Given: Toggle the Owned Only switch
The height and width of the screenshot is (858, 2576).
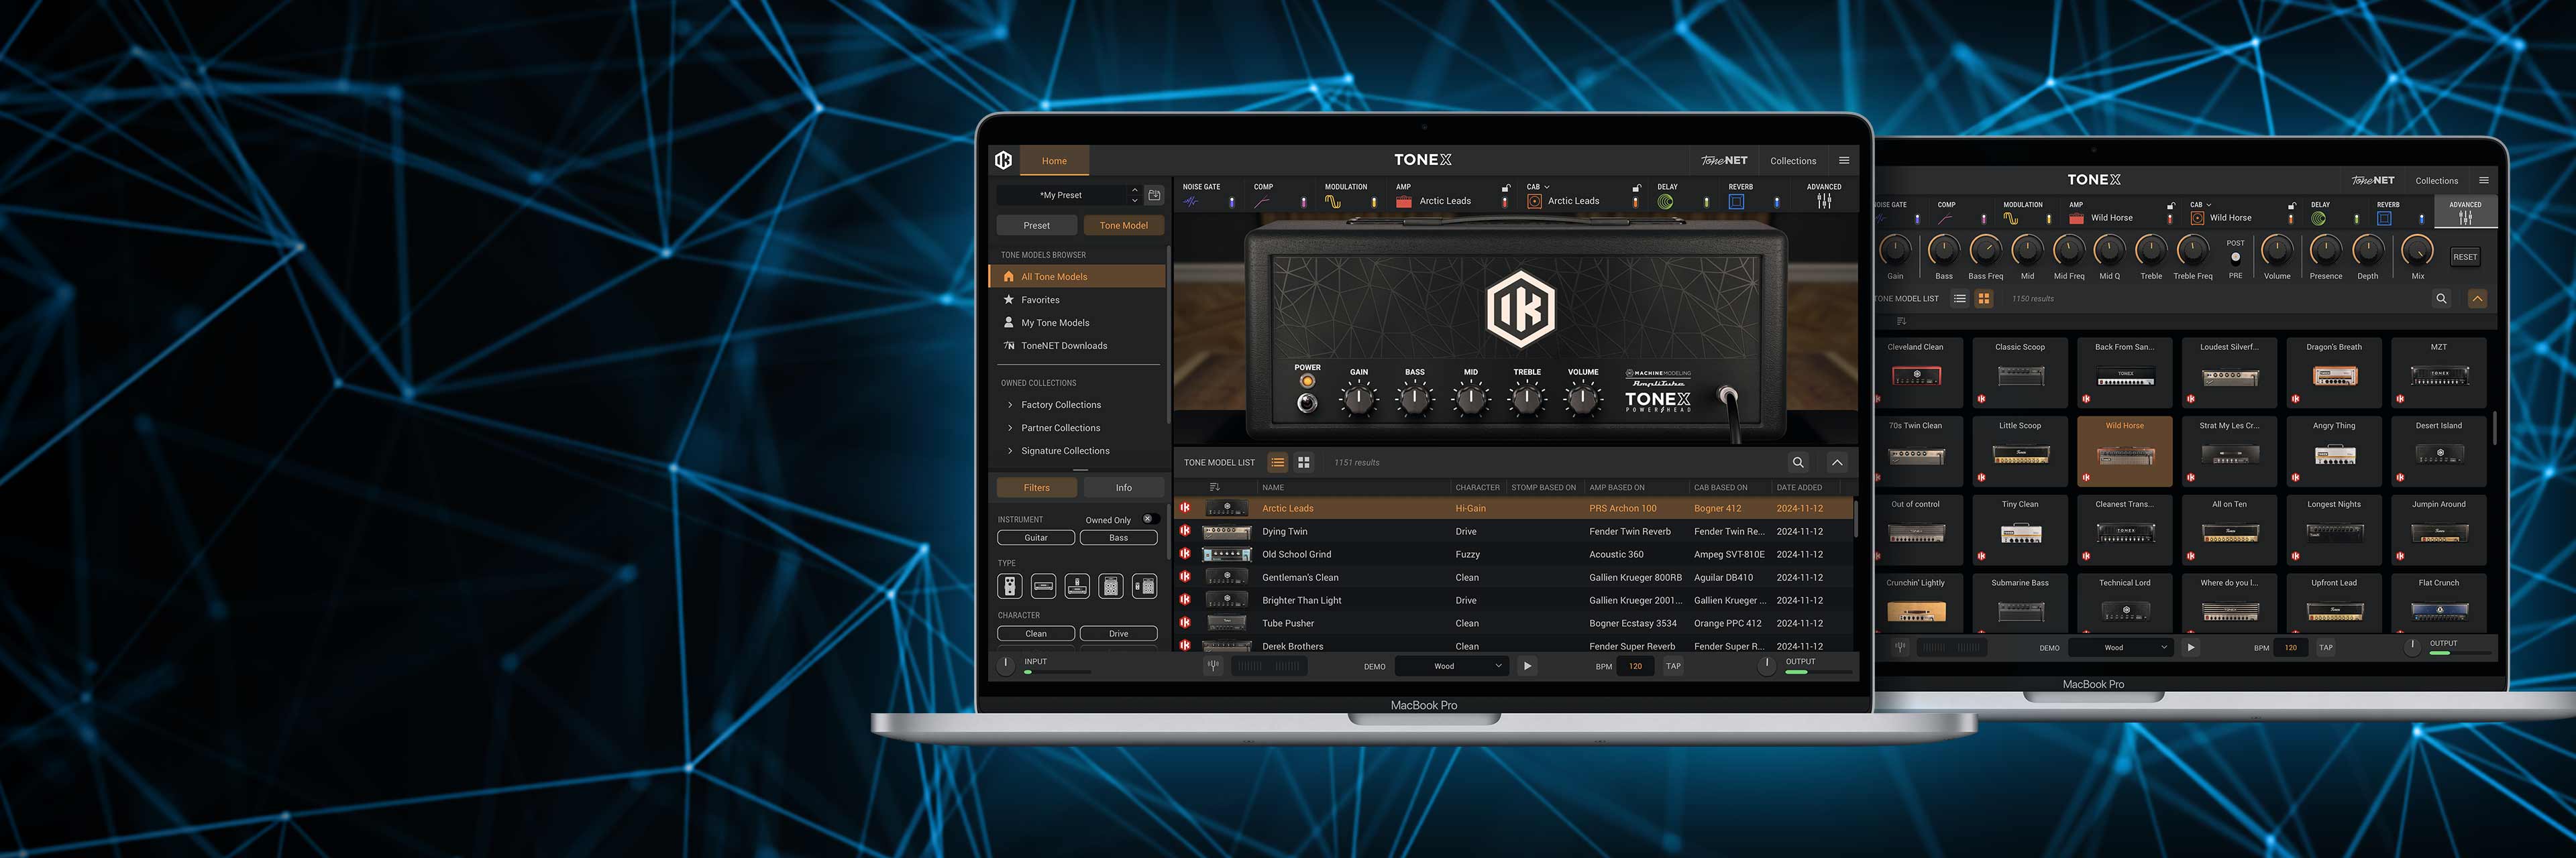Looking at the screenshot, I should 1150,519.
